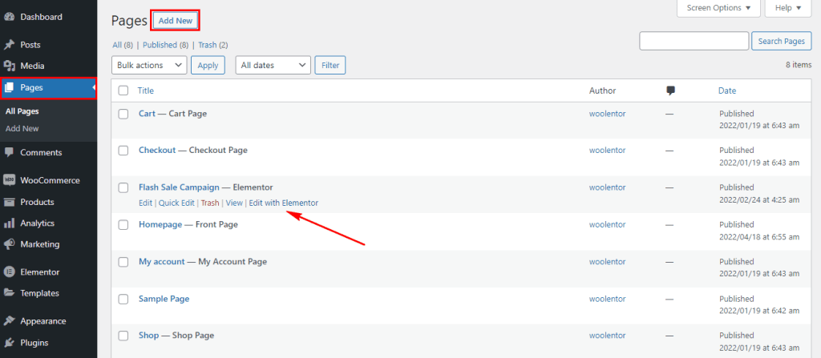Click the Add New button beside Pages

(x=176, y=20)
